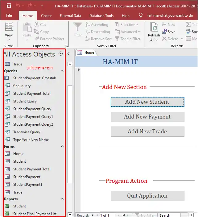This screenshot has width=198, height=217.
Task: Click Save record in Records group
Action: [169, 32]
